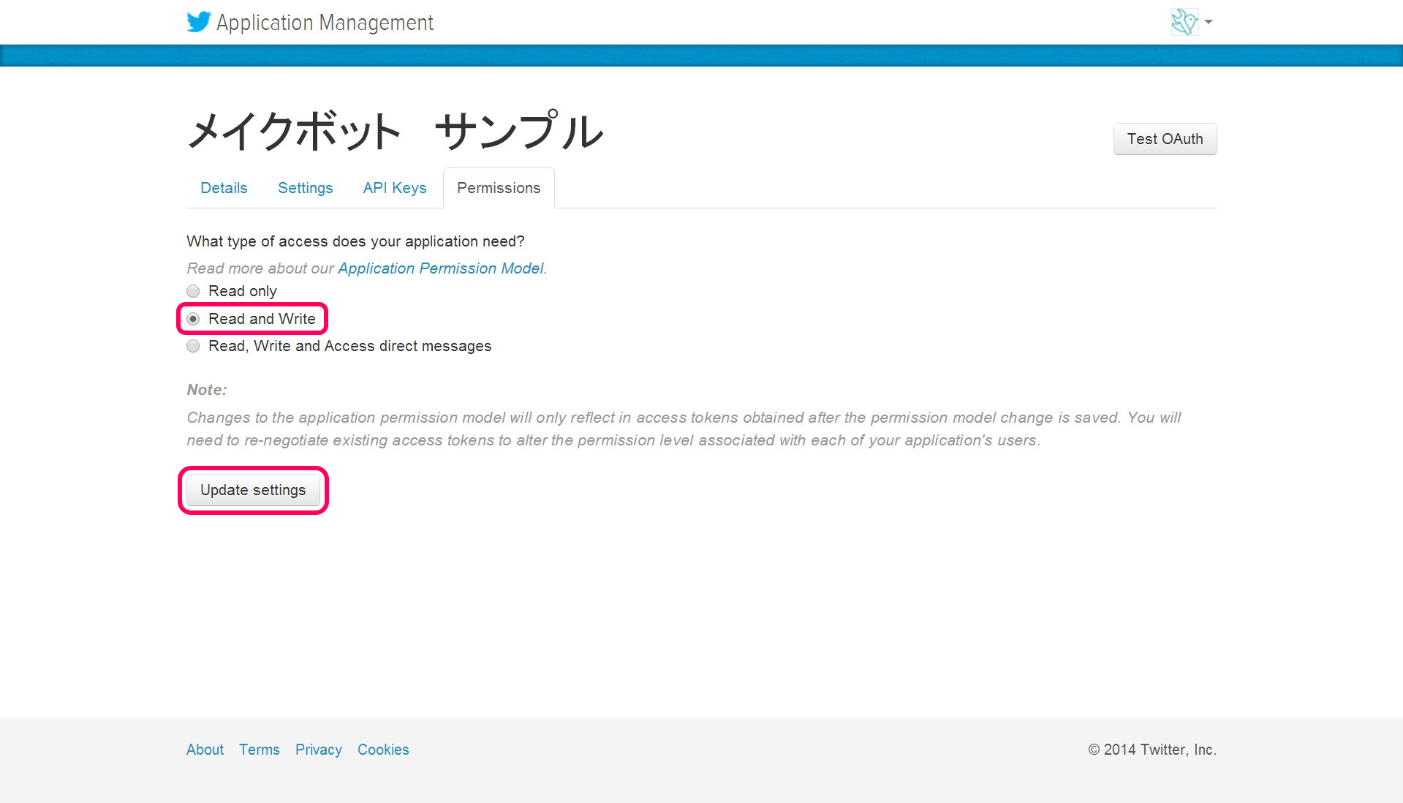Switch to the Details tab

tap(224, 188)
